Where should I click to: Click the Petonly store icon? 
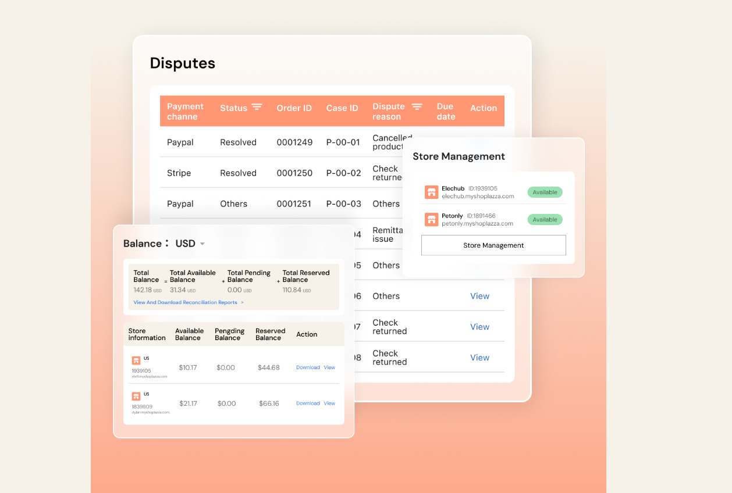(431, 220)
